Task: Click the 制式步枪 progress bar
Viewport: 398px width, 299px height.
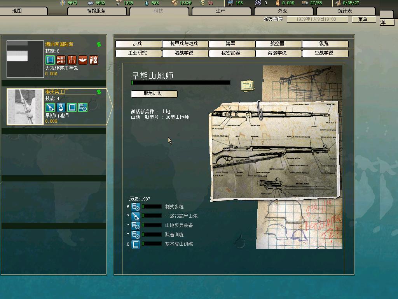Action: click(x=152, y=207)
